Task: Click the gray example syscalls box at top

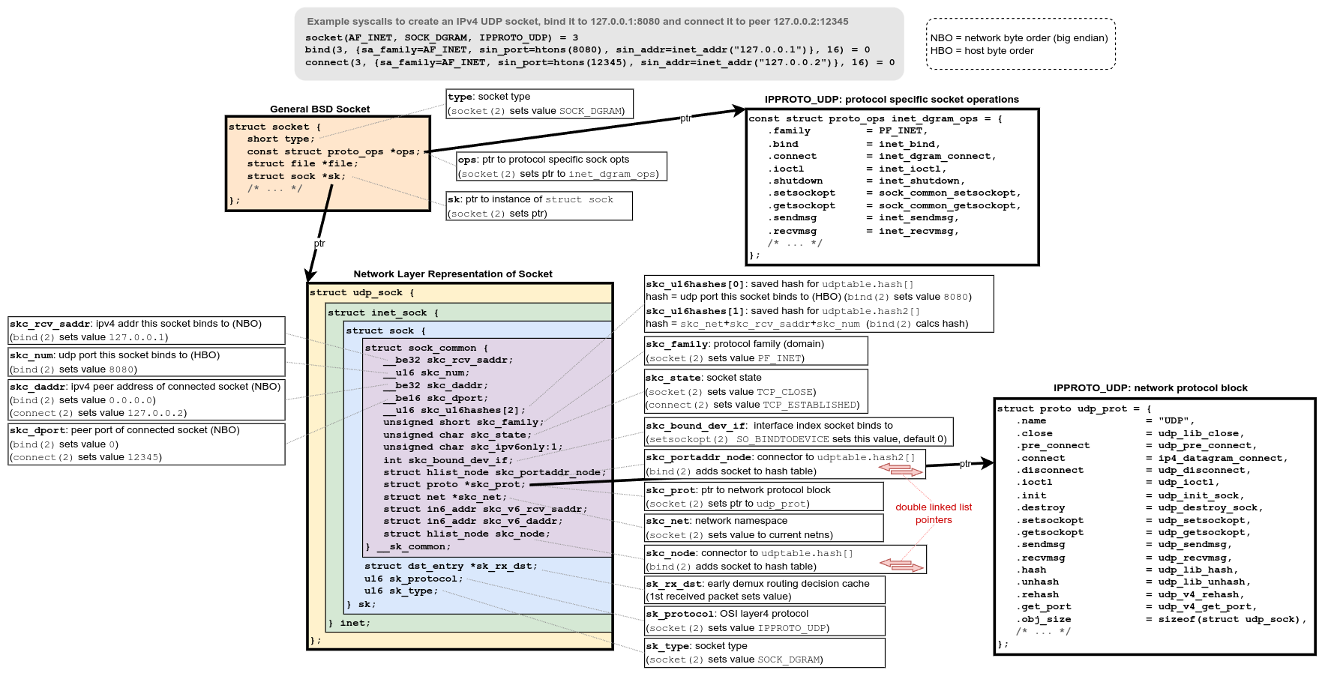Action: 598,44
